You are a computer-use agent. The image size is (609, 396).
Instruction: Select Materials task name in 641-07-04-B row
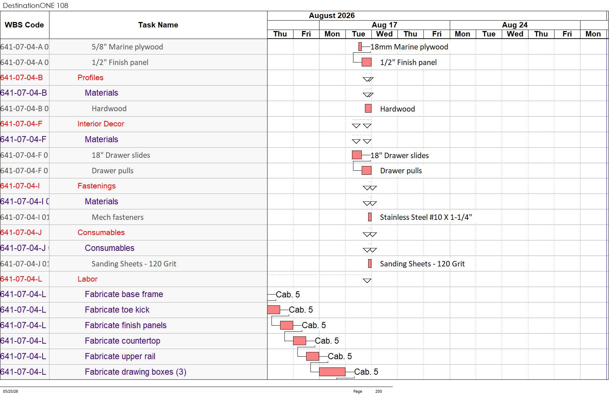101,93
